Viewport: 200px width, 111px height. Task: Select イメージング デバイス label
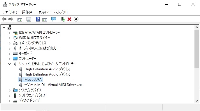pyautogui.click(x=33, y=43)
